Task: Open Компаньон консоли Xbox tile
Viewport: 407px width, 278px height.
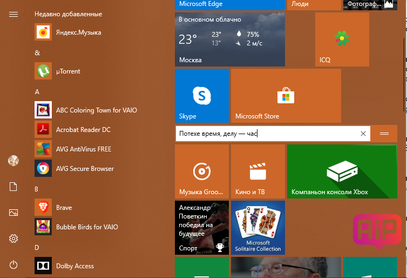Action: tap(342, 171)
